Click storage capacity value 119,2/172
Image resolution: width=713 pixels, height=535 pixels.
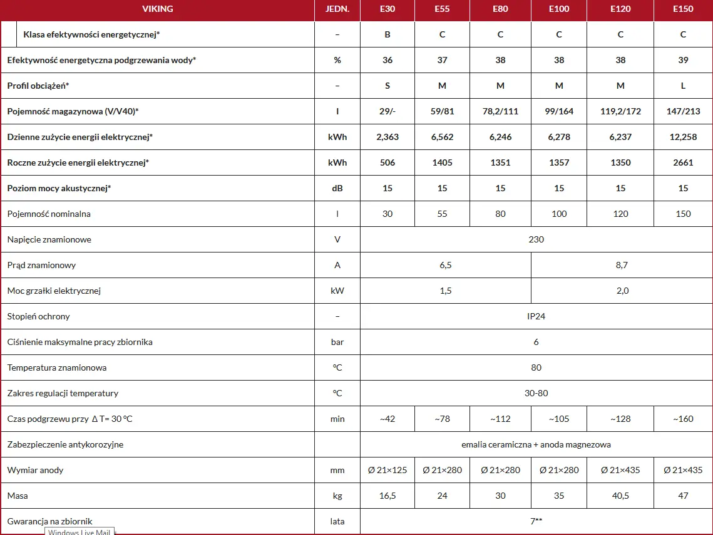[x=620, y=111]
